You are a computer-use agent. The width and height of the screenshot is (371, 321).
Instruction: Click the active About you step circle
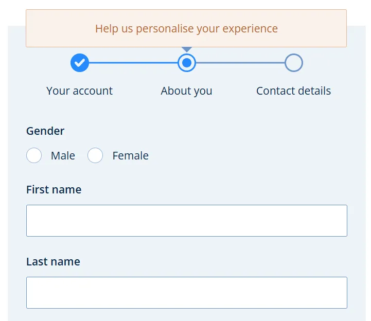187,63
